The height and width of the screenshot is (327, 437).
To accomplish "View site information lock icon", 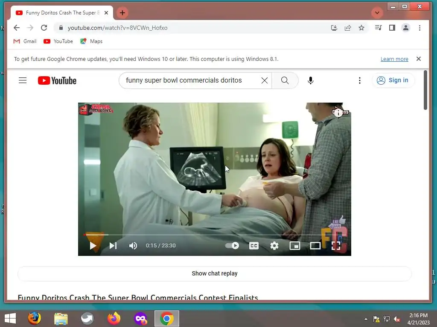I will click(x=61, y=28).
